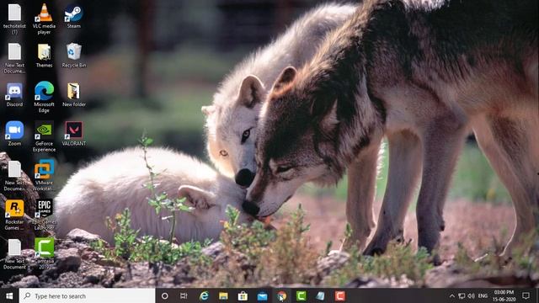Open VMware Workstation shortcut

click(44, 175)
